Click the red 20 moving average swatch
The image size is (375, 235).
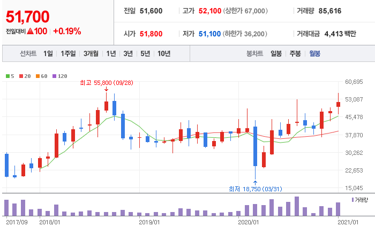point(21,76)
